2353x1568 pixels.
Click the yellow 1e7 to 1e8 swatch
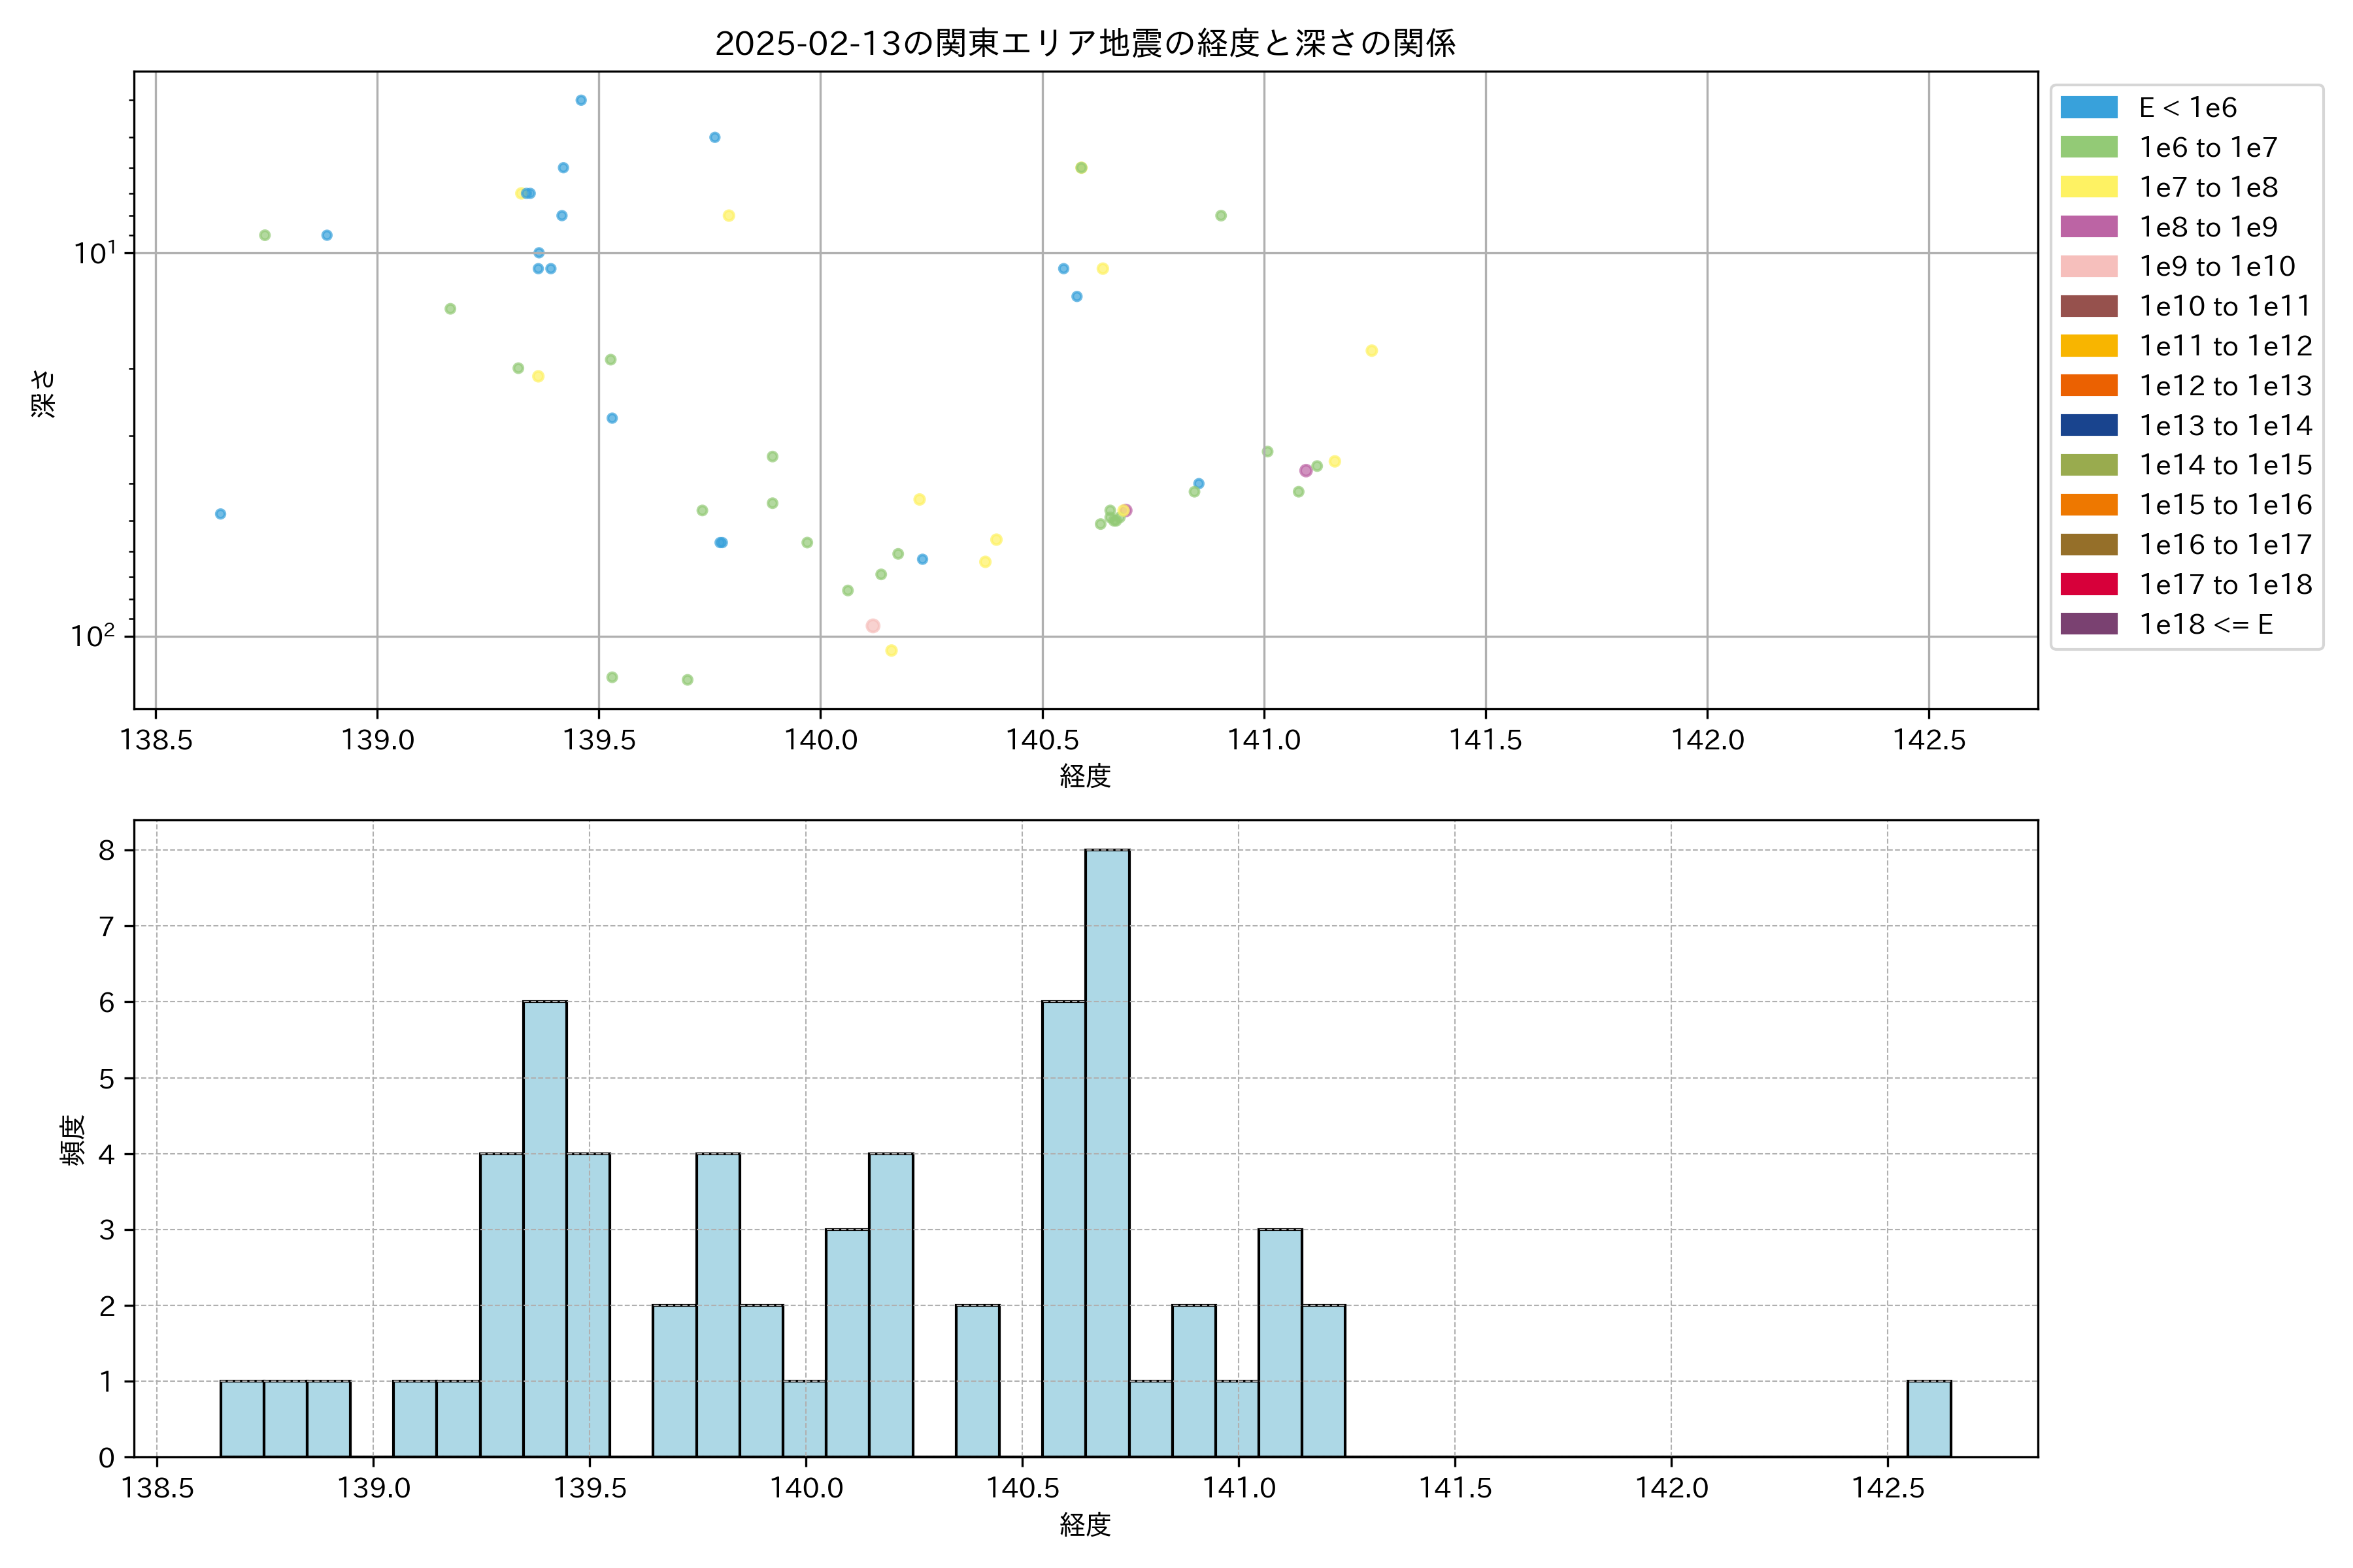2089,187
